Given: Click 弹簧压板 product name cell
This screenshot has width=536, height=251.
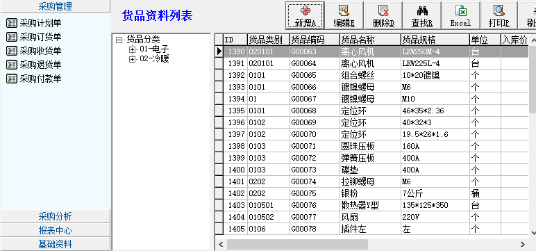Looking at the screenshot, I should tap(370, 158).
